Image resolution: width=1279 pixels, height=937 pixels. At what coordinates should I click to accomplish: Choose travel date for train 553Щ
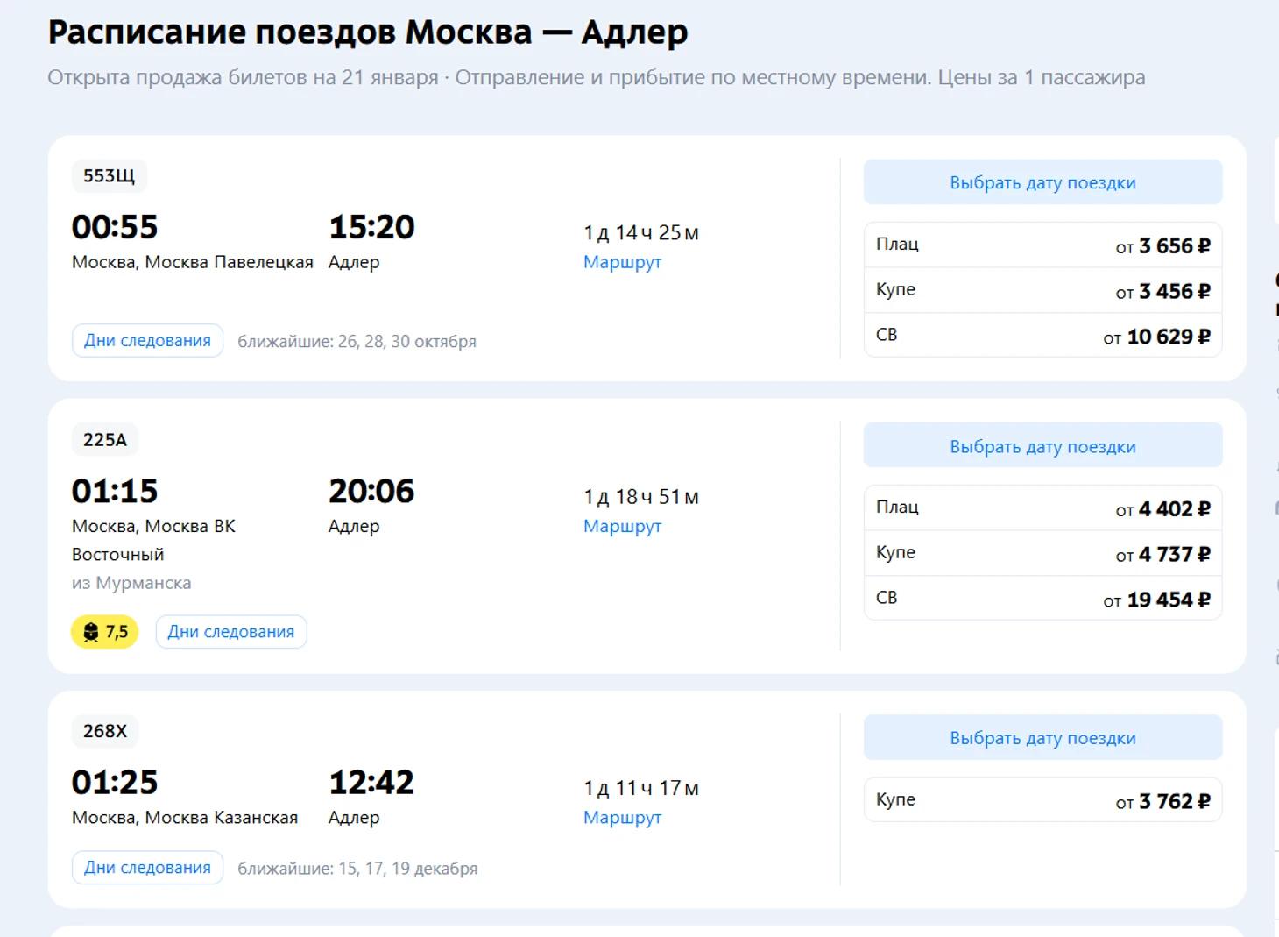click(x=1042, y=182)
